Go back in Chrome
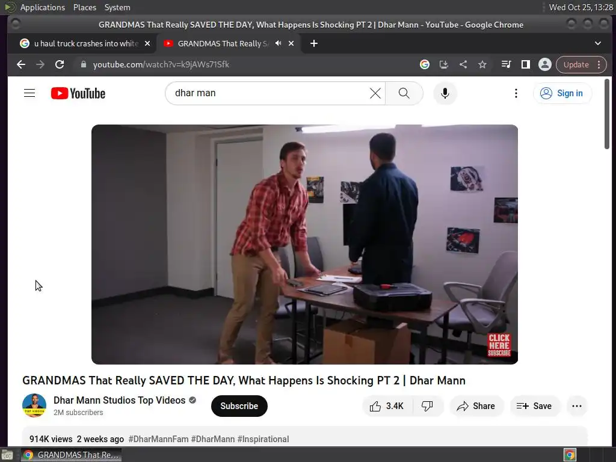 [21, 64]
